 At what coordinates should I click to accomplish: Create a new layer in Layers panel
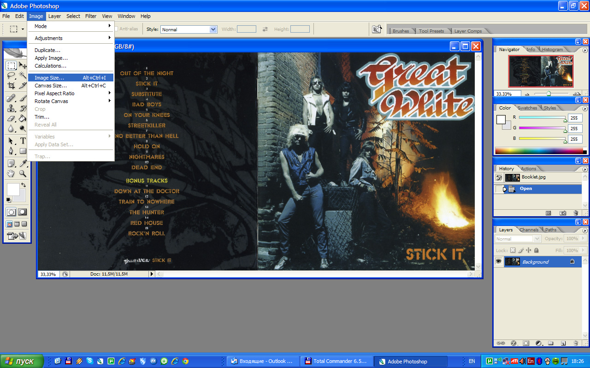tap(563, 343)
